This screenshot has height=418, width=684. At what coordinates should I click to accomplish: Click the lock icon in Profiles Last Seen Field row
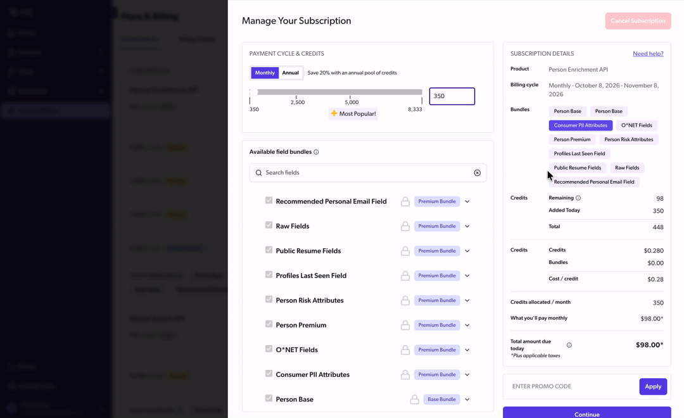pyautogui.click(x=405, y=275)
